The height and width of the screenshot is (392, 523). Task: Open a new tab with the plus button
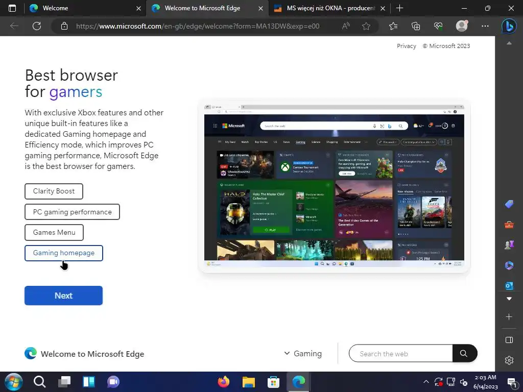[399, 8]
